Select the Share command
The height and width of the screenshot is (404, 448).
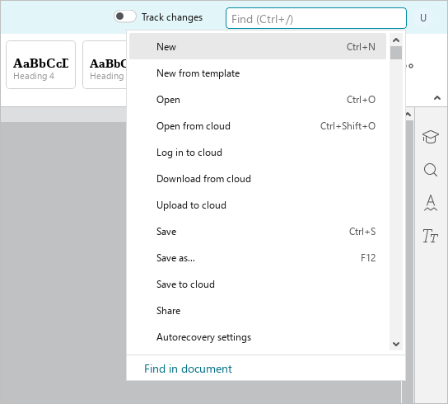(x=258, y=311)
